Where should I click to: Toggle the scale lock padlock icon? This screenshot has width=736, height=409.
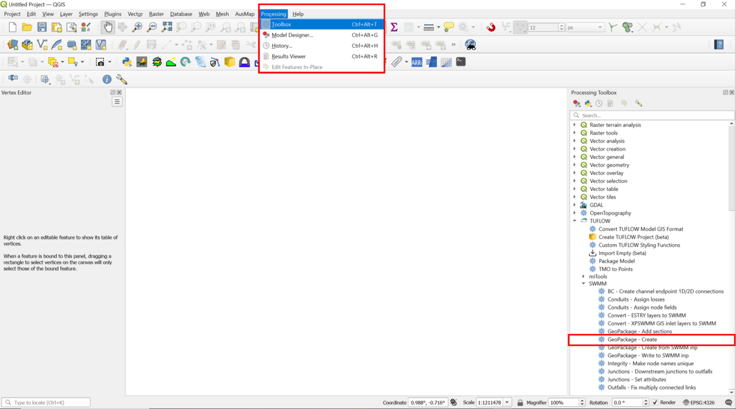coord(520,403)
